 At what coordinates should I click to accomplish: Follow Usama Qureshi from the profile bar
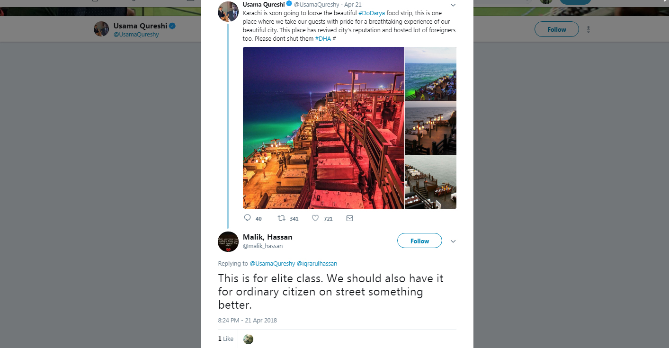[x=556, y=29]
